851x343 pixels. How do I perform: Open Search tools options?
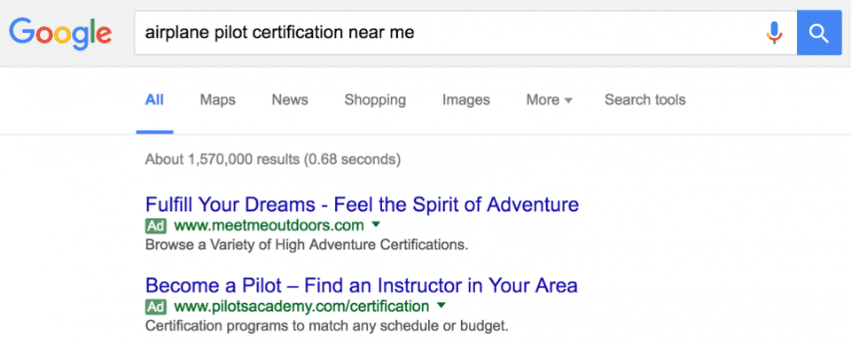click(x=645, y=100)
